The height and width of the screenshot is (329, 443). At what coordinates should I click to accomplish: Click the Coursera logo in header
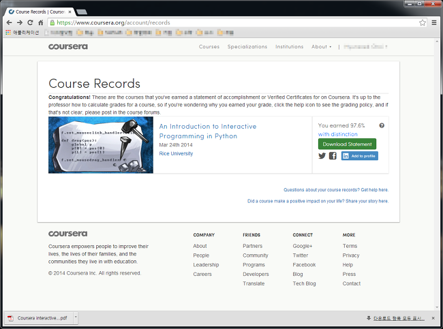click(68, 46)
